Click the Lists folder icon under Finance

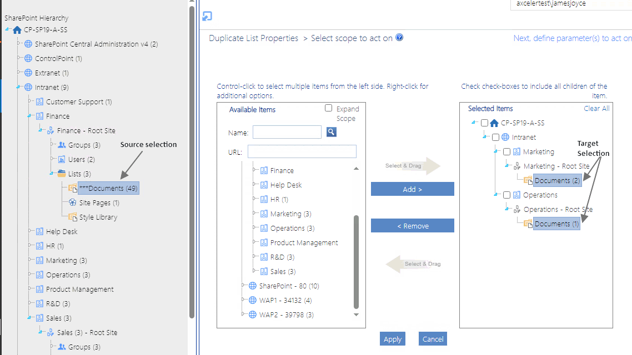click(x=61, y=173)
